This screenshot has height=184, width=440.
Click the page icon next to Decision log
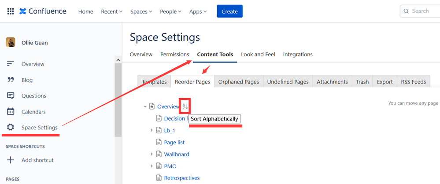tap(159, 118)
